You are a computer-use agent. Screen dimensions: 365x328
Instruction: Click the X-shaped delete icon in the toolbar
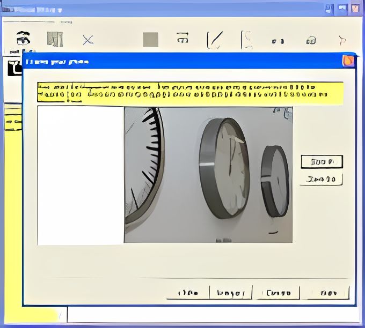[88, 40]
